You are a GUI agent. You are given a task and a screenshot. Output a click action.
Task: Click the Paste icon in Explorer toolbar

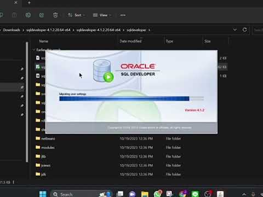(14, 15)
